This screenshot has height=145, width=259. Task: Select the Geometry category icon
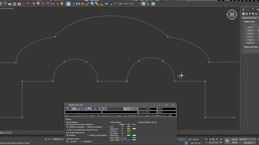243,14
